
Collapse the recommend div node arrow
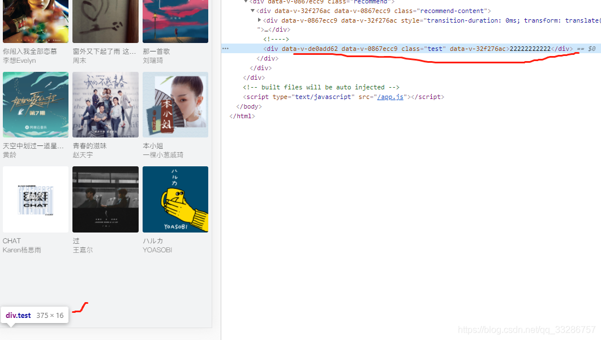pos(246,2)
